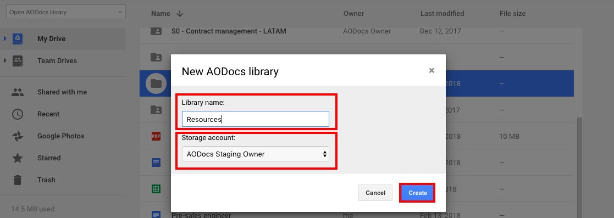Click the shared folder icon of the S0 - Contract management row
This screenshot has width=614, height=218.
156,31
